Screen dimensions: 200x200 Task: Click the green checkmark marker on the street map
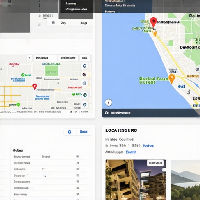point(18,105)
